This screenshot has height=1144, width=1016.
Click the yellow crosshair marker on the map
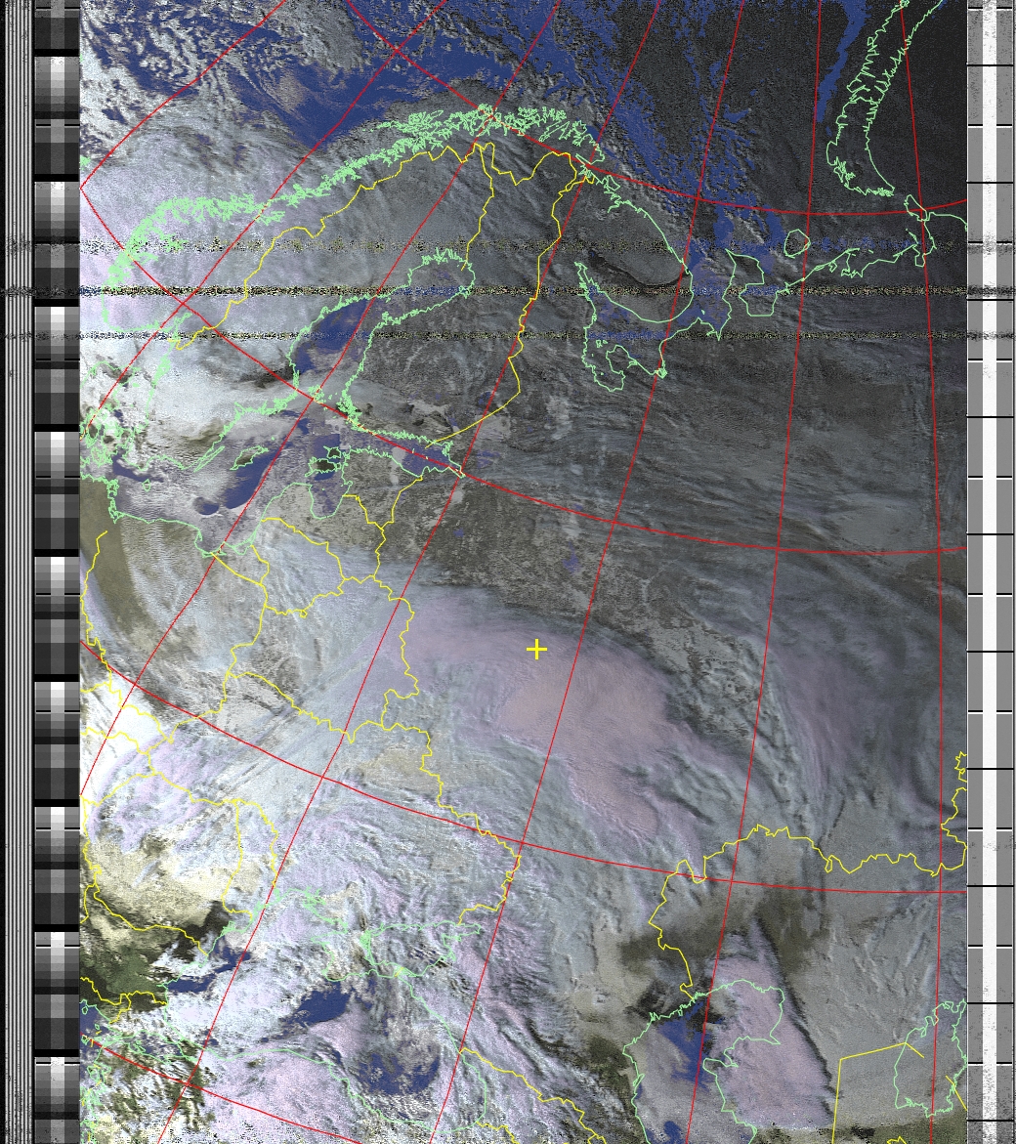click(535, 650)
